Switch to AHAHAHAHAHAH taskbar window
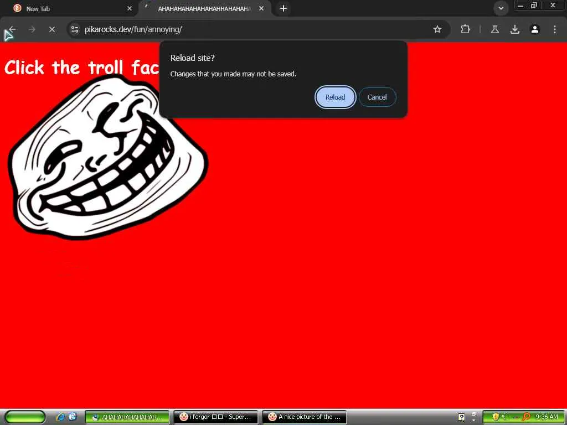567x425 pixels. tap(127, 417)
